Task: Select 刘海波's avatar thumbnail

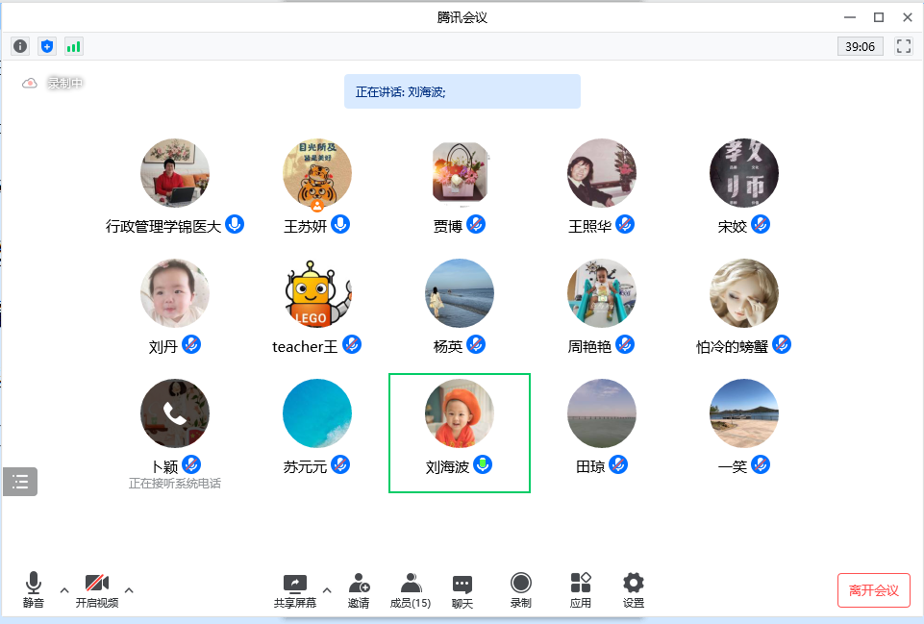Action: [x=460, y=413]
